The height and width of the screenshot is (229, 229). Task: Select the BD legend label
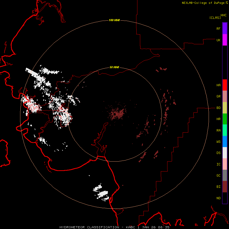pyautogui.click(x=218, y=108)
